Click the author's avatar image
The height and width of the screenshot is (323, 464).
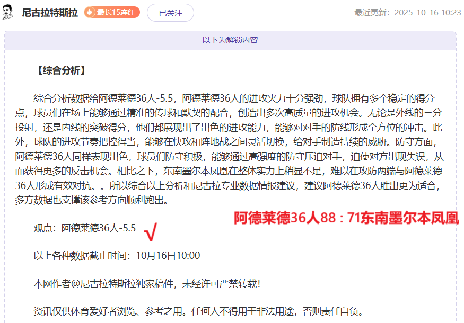(8, 12)
